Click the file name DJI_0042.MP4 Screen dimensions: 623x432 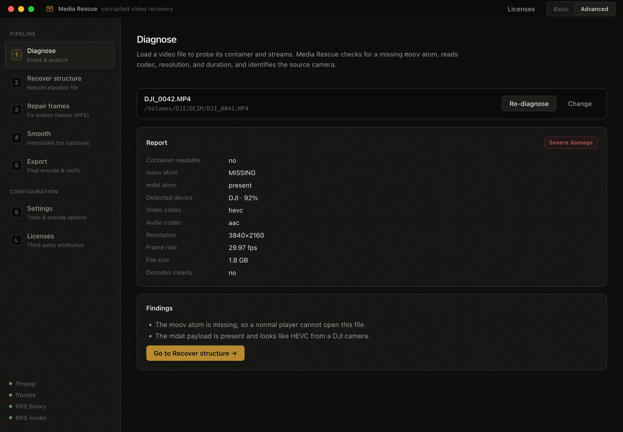[167, 99]
